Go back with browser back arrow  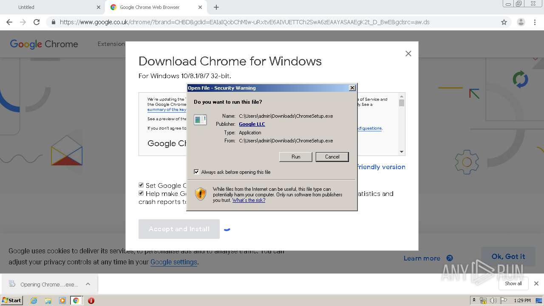9,22
